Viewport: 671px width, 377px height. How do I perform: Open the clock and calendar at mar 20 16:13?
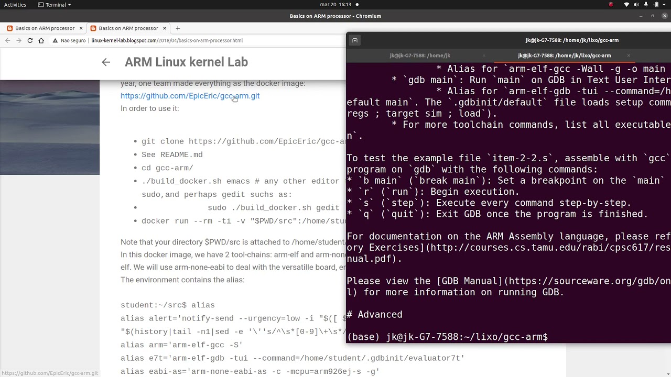click(x=335, y=5)
